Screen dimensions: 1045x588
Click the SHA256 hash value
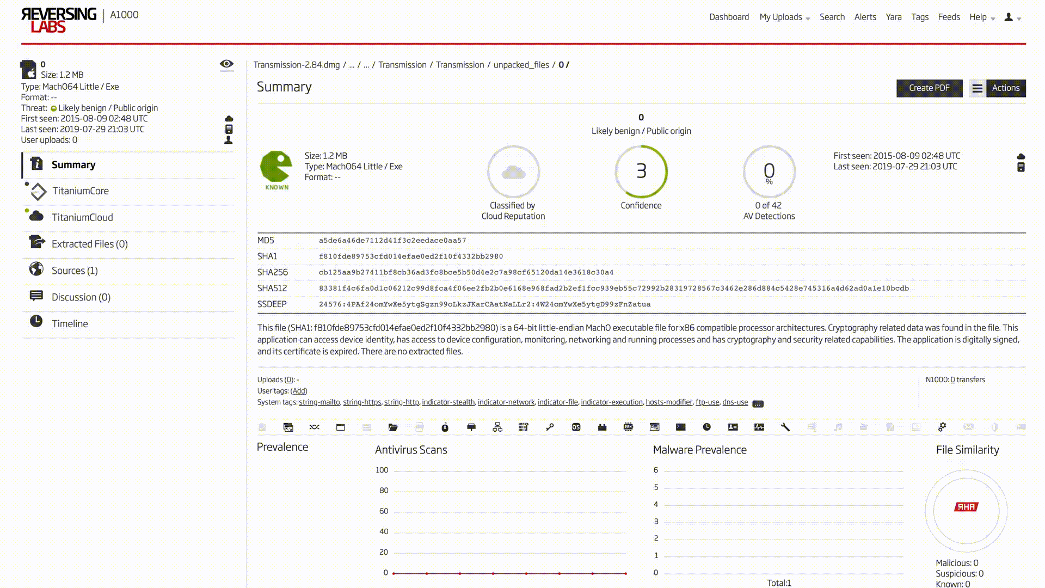coord(466,272)
